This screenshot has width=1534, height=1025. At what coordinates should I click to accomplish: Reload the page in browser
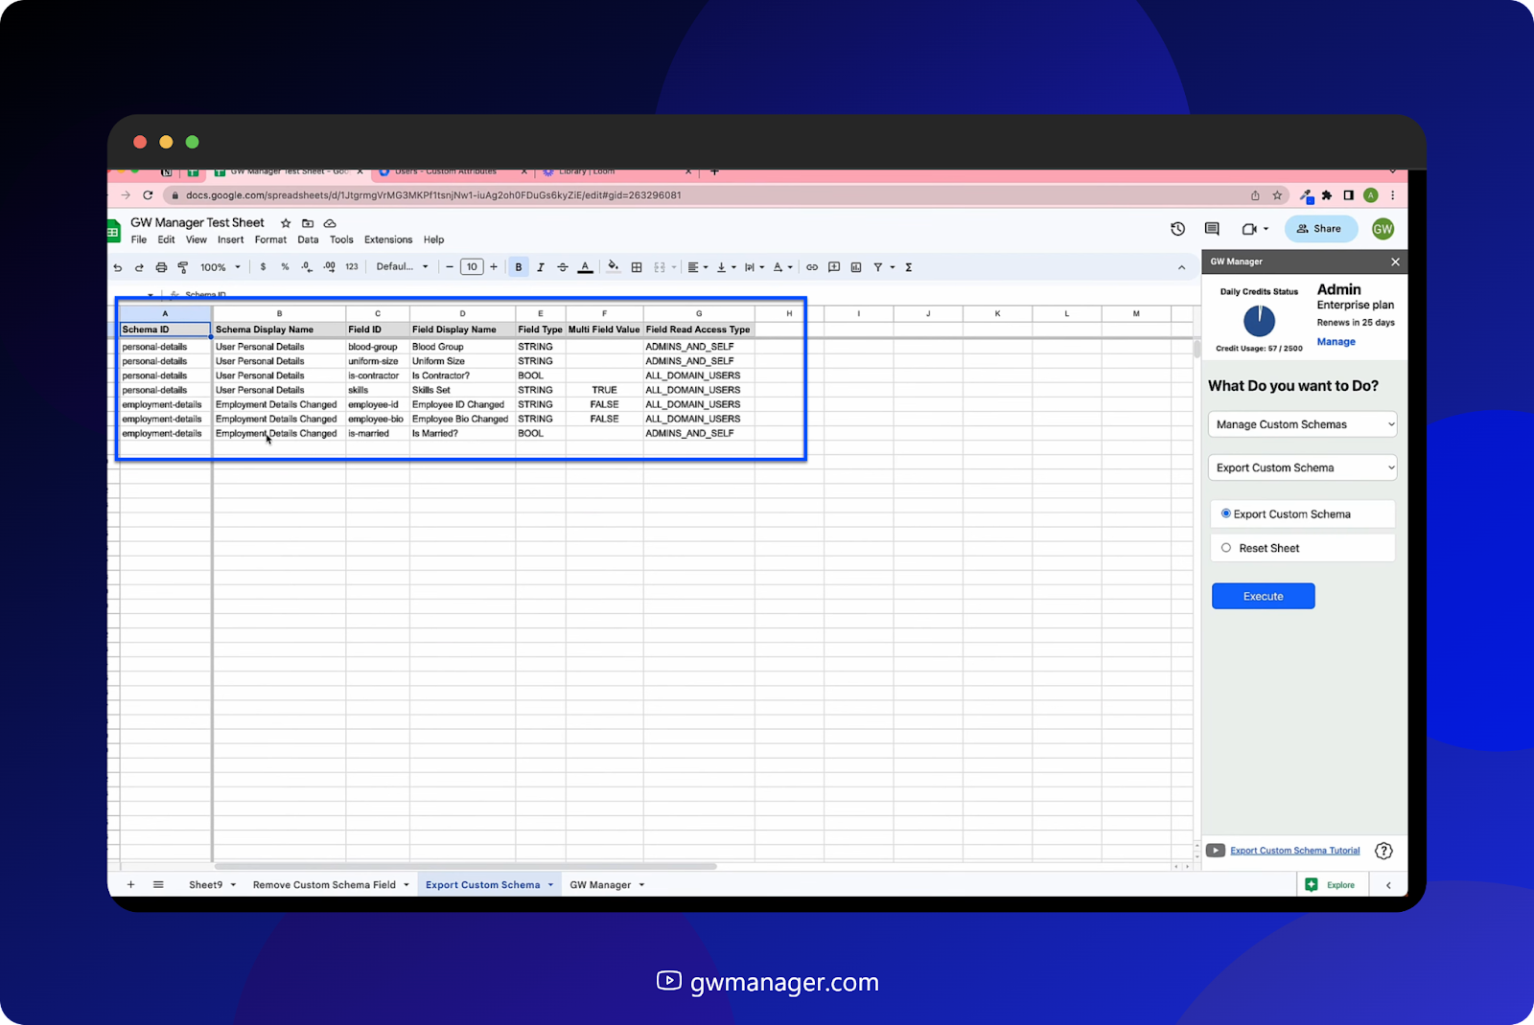pos(148,195)
